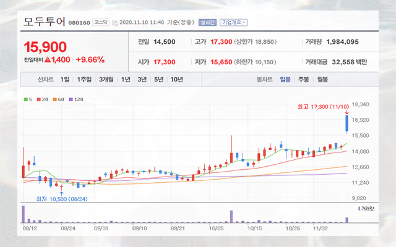Select the 5년 line chart period
The width and height of the screenshot is (396, 247).
(159, 80)
